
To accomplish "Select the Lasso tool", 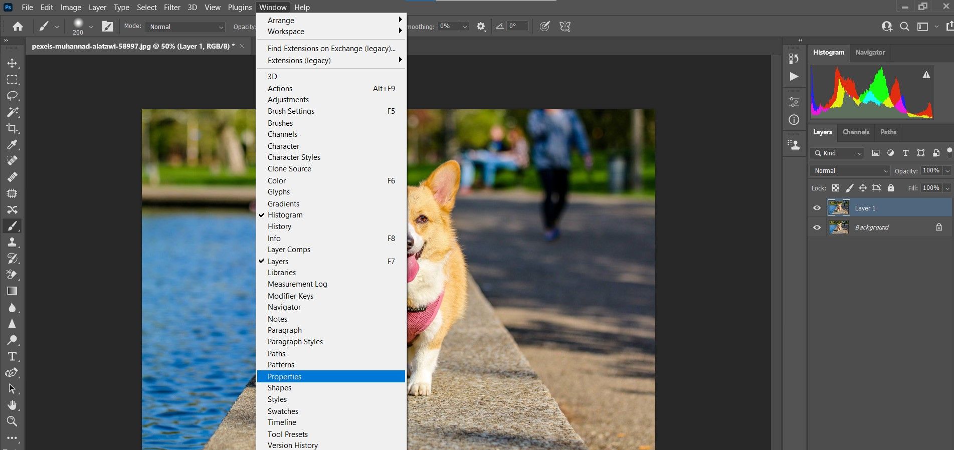I will click(12, 96).
